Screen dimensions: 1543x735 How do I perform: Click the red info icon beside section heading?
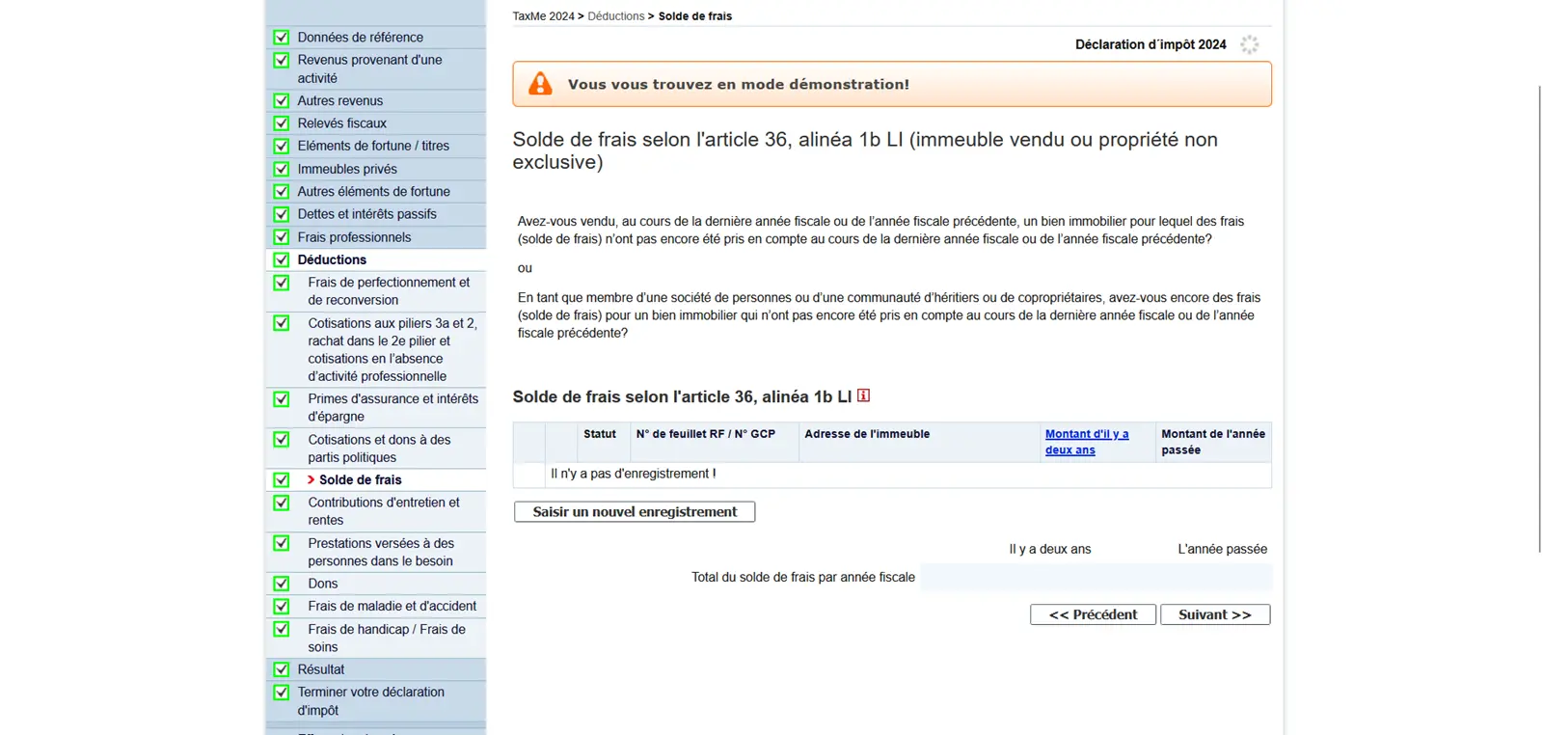[x=863, y=395]
